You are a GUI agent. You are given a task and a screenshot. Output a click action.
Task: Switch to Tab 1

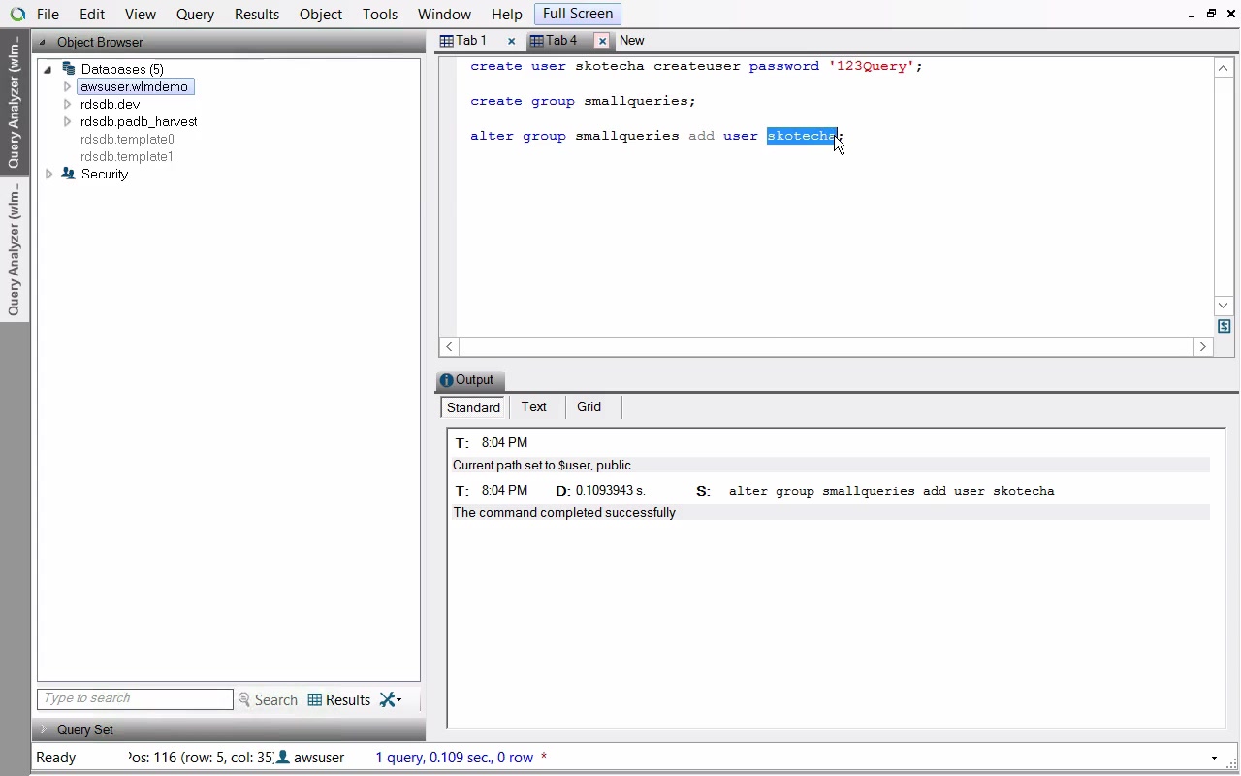(470, 41)
